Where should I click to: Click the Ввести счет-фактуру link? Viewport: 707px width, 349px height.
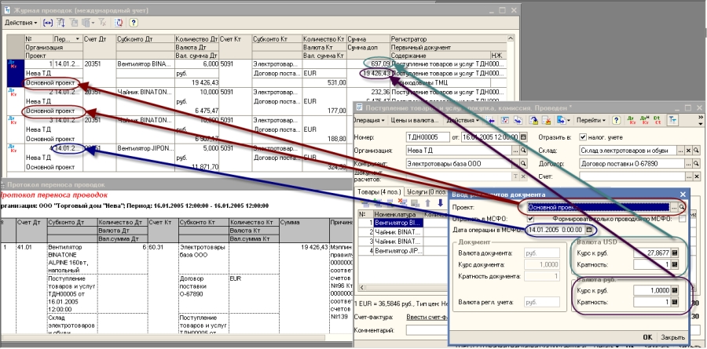pos(428,318)
